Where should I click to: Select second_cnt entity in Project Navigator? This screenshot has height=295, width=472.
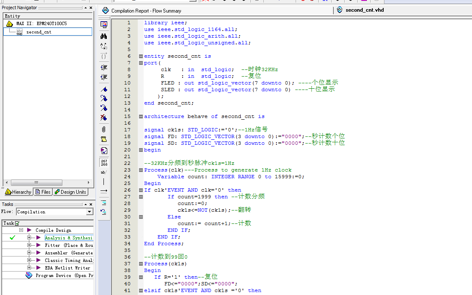(39, 32)
